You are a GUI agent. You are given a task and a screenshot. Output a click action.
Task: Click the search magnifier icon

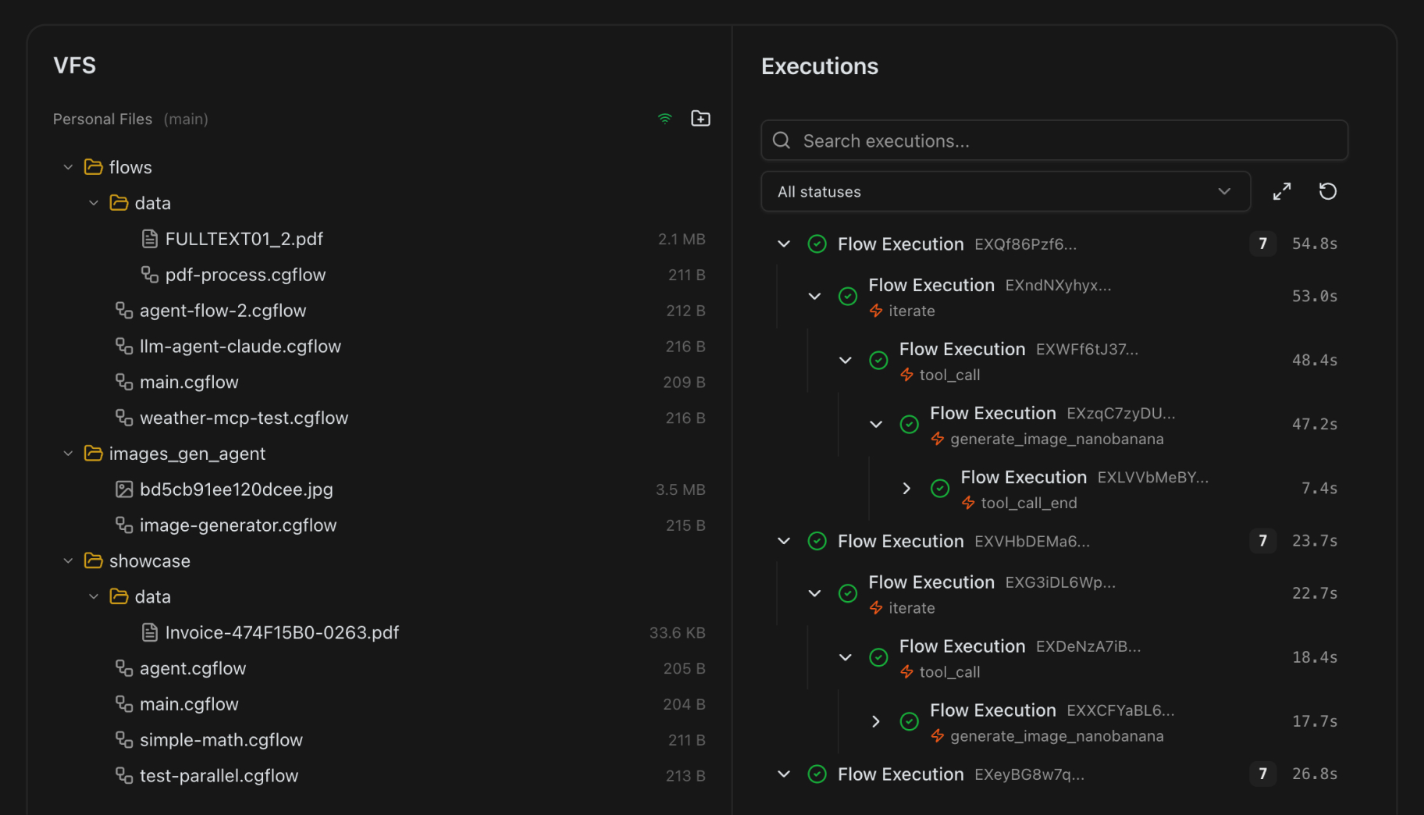pyautogui.click(x=781, y=141)
